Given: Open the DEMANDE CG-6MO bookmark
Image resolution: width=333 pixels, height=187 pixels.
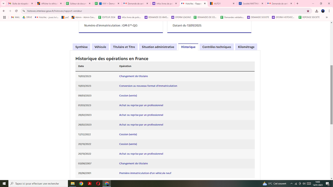Looking at the screenshot, I should tap(157, 17).
